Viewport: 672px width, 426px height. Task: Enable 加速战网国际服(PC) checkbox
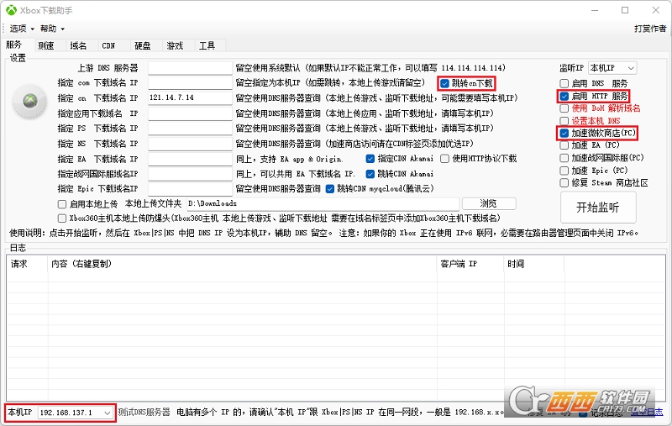(564, 158)
